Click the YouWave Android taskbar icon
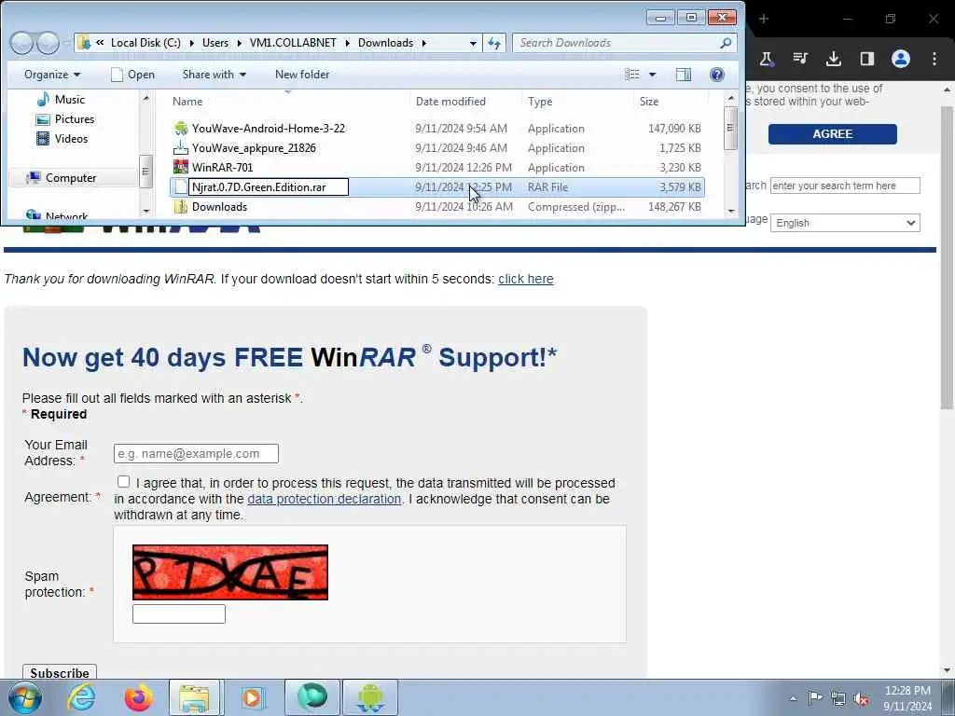The width and height of the screenshot is (955, 716). [x=370, y=697]
